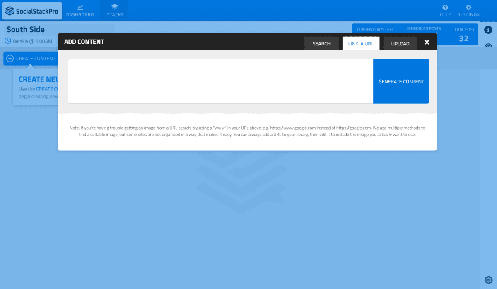This screenshot has height=289, width=497.
Task: Click inside the URL input field
Action: pyautogui.click(x=220, y=81)
